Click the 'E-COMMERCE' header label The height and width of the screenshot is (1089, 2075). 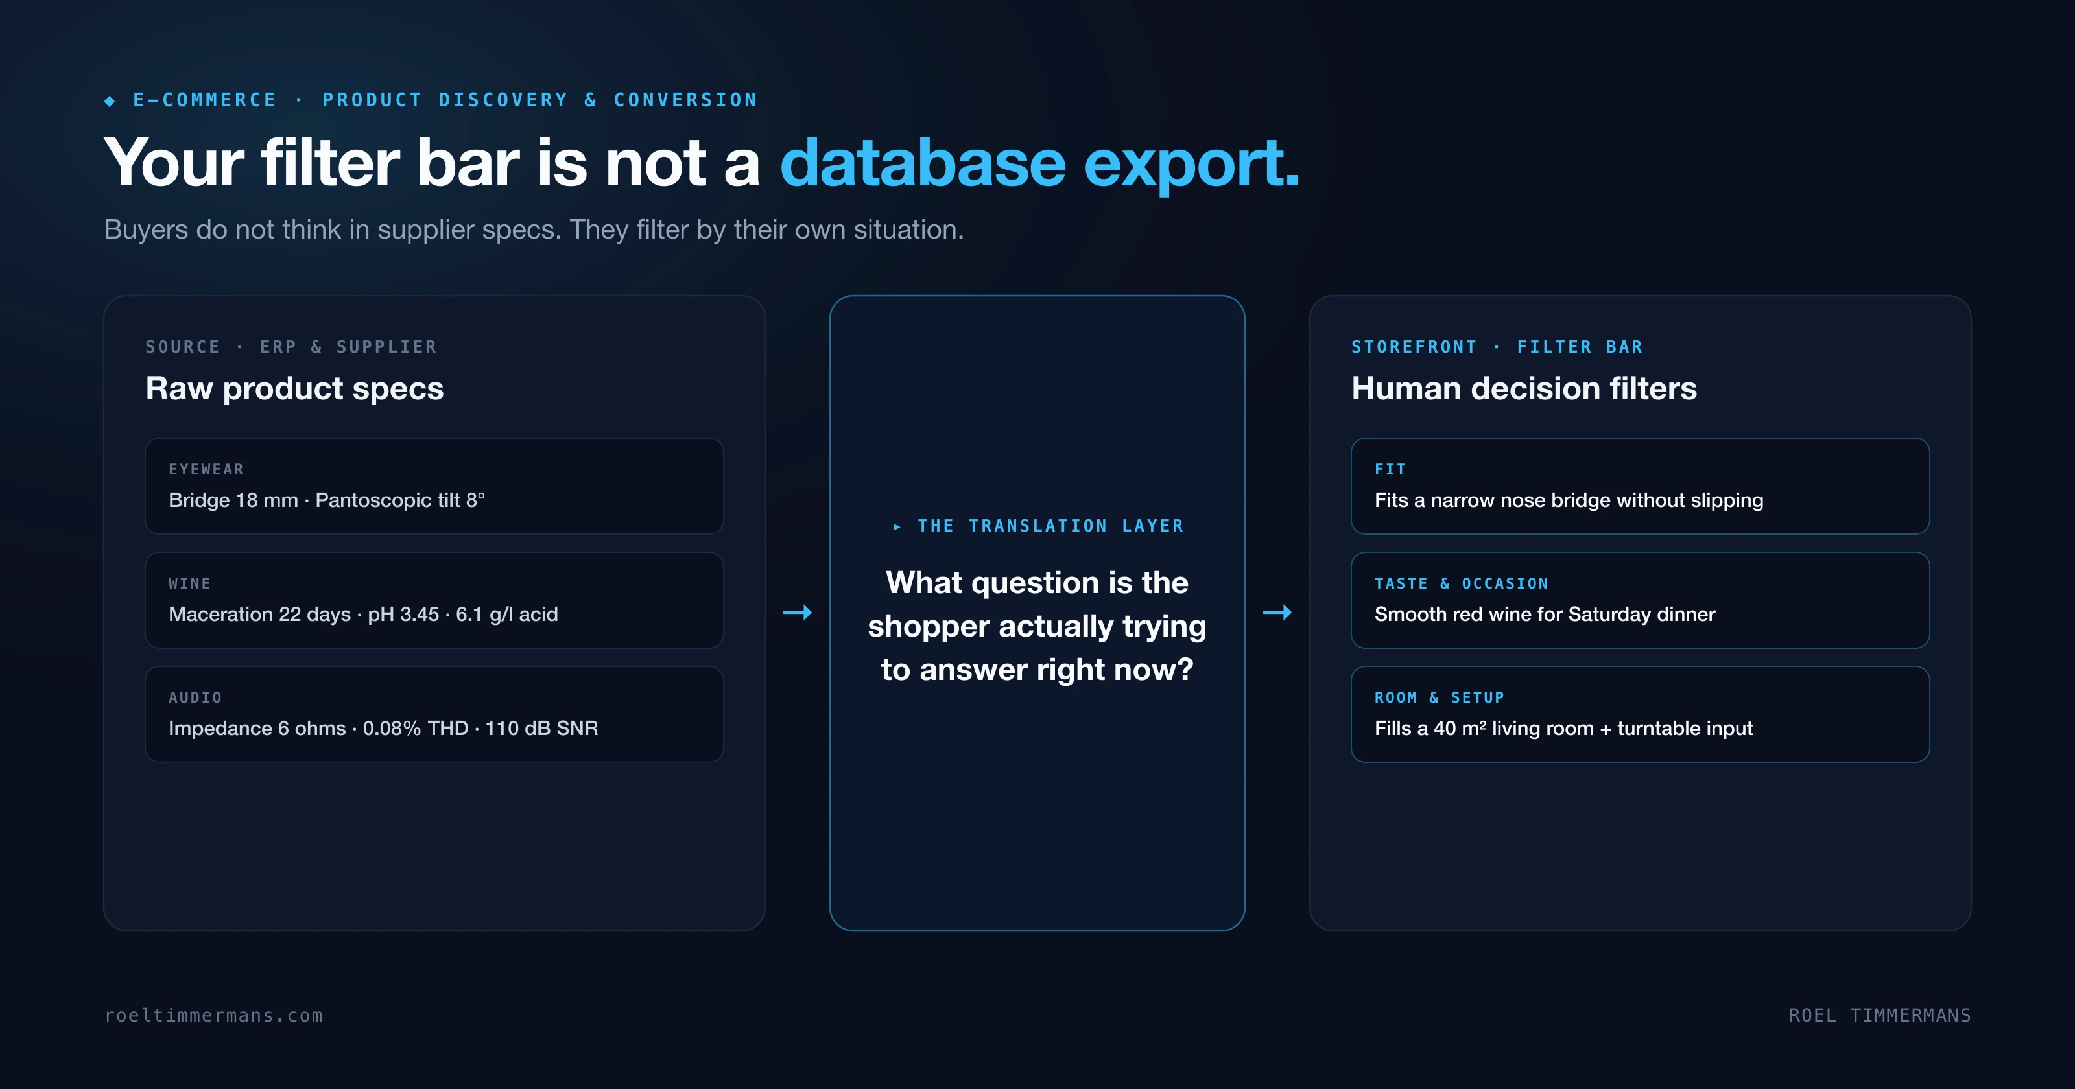pos(205,100)
